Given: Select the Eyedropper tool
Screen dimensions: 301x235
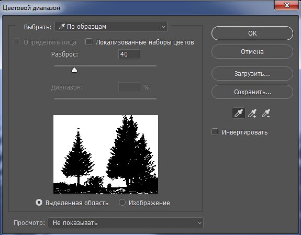Looking at the screenshot, I should pyautogui.click(x=239, y=113).
